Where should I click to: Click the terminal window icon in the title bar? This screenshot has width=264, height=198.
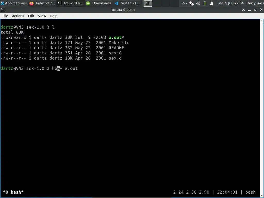[x=3, y=10]
